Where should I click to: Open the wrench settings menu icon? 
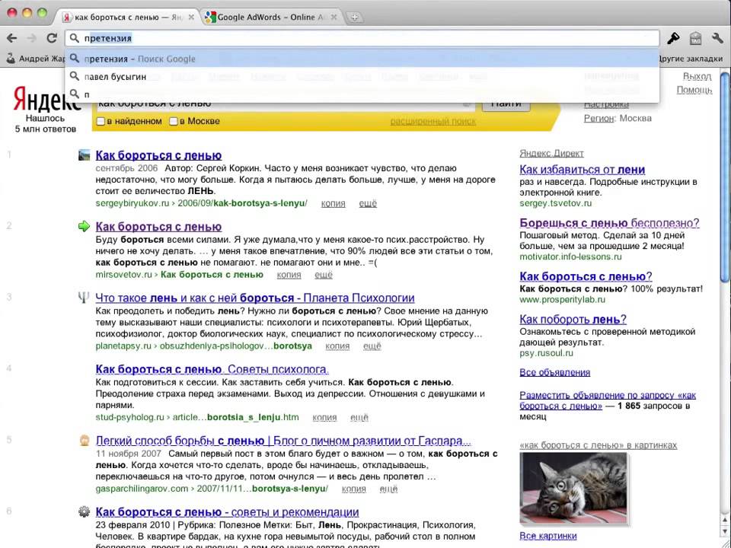(717, 38)
